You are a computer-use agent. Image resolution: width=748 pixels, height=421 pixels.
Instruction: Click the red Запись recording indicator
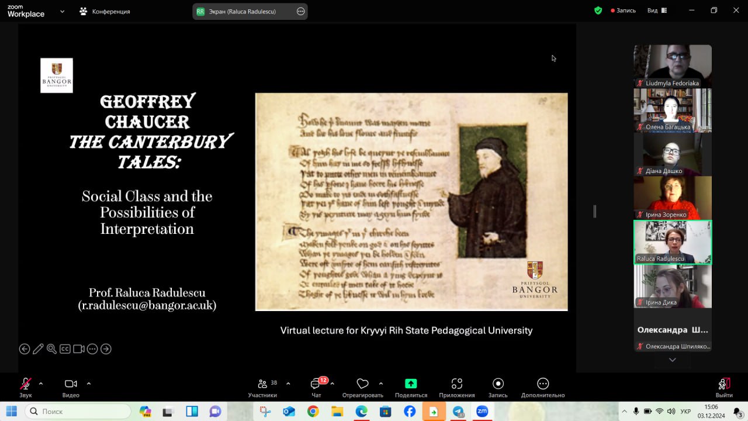pos(623,11)
